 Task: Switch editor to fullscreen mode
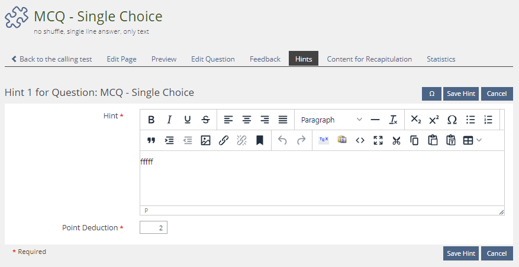378,140
